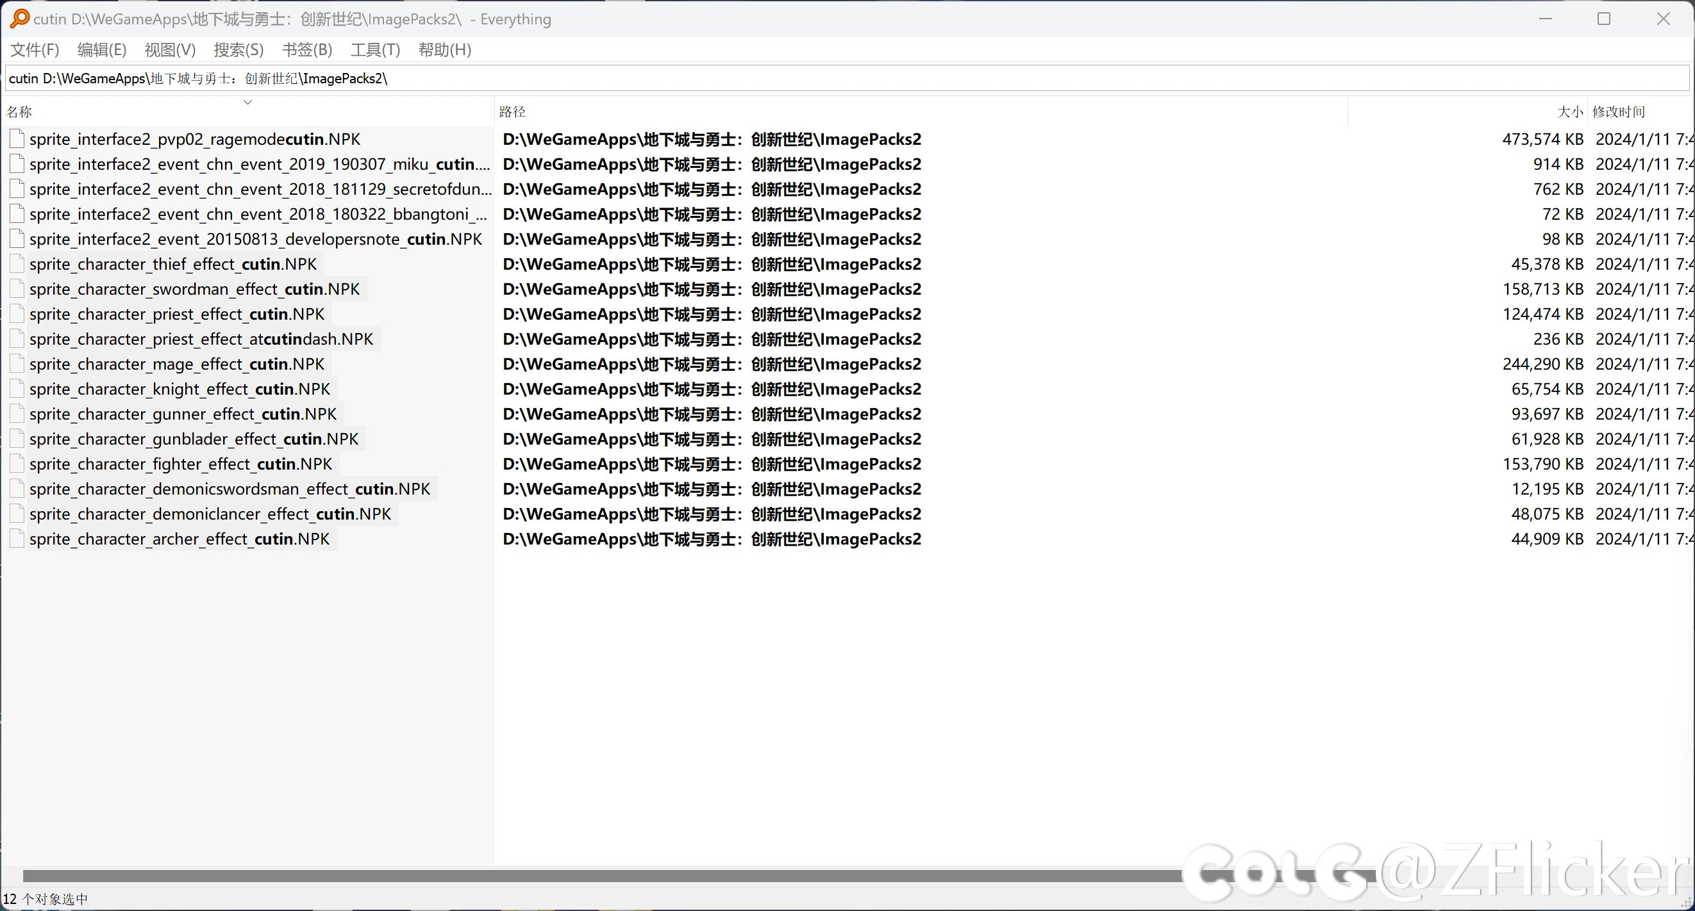Open the 工具(T) menu

click(x=375, y=50)
